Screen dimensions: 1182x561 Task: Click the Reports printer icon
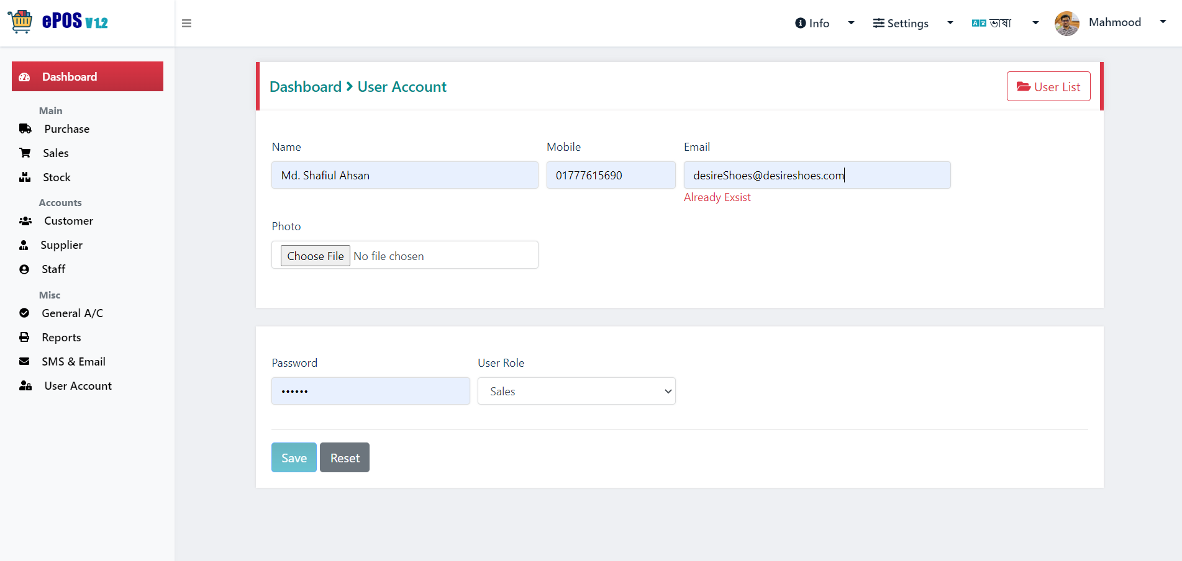[x=24, y=338]
